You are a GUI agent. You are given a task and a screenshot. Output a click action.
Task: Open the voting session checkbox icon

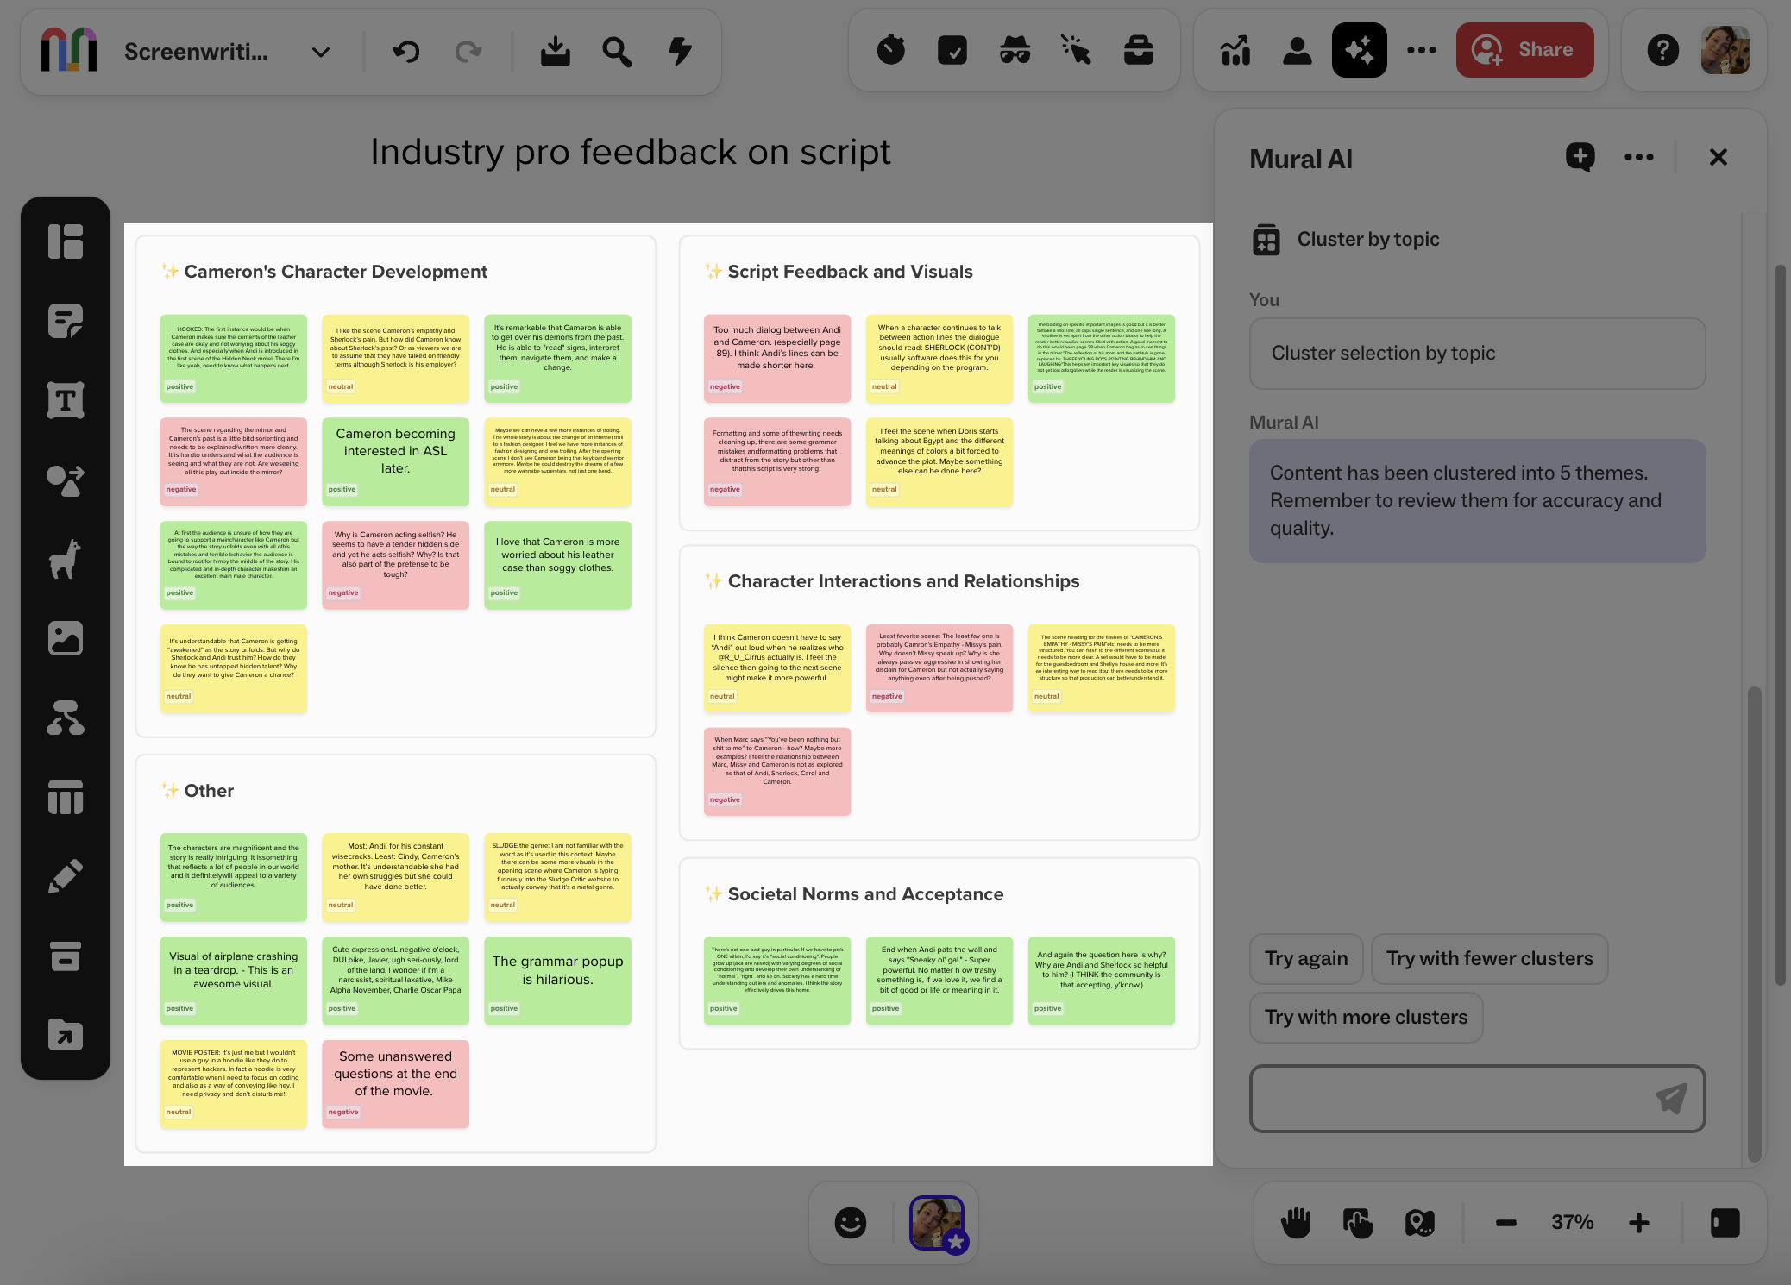tap(952, 50)
